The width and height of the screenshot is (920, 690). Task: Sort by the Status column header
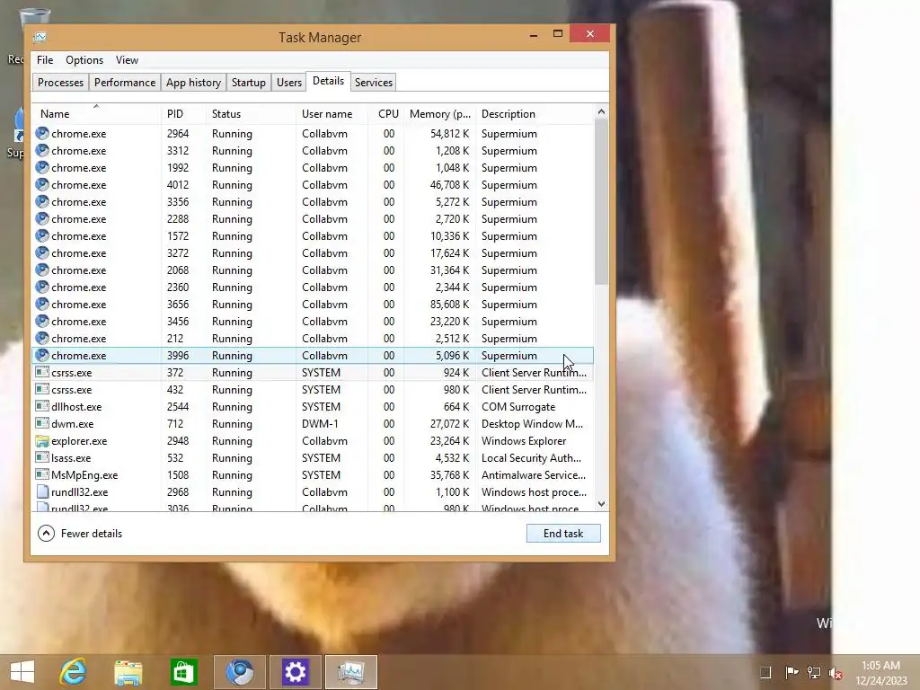(251, 114)
